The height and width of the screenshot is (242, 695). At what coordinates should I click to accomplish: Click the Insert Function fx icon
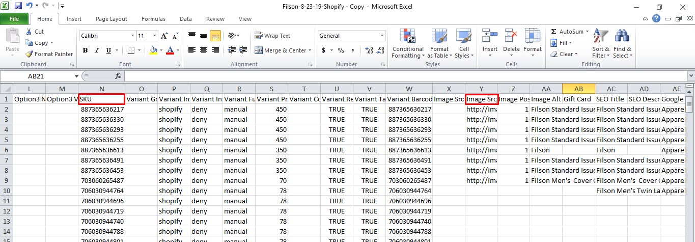(x=118, y=76)
